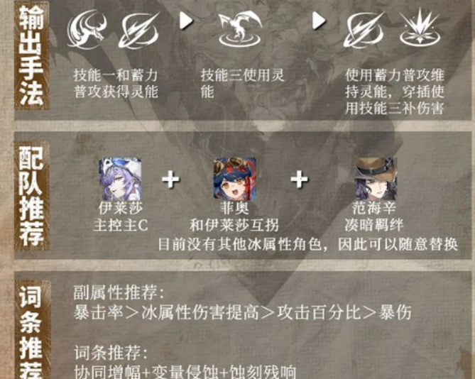
Task: Click the 主控主C role label
Action: 120,225
